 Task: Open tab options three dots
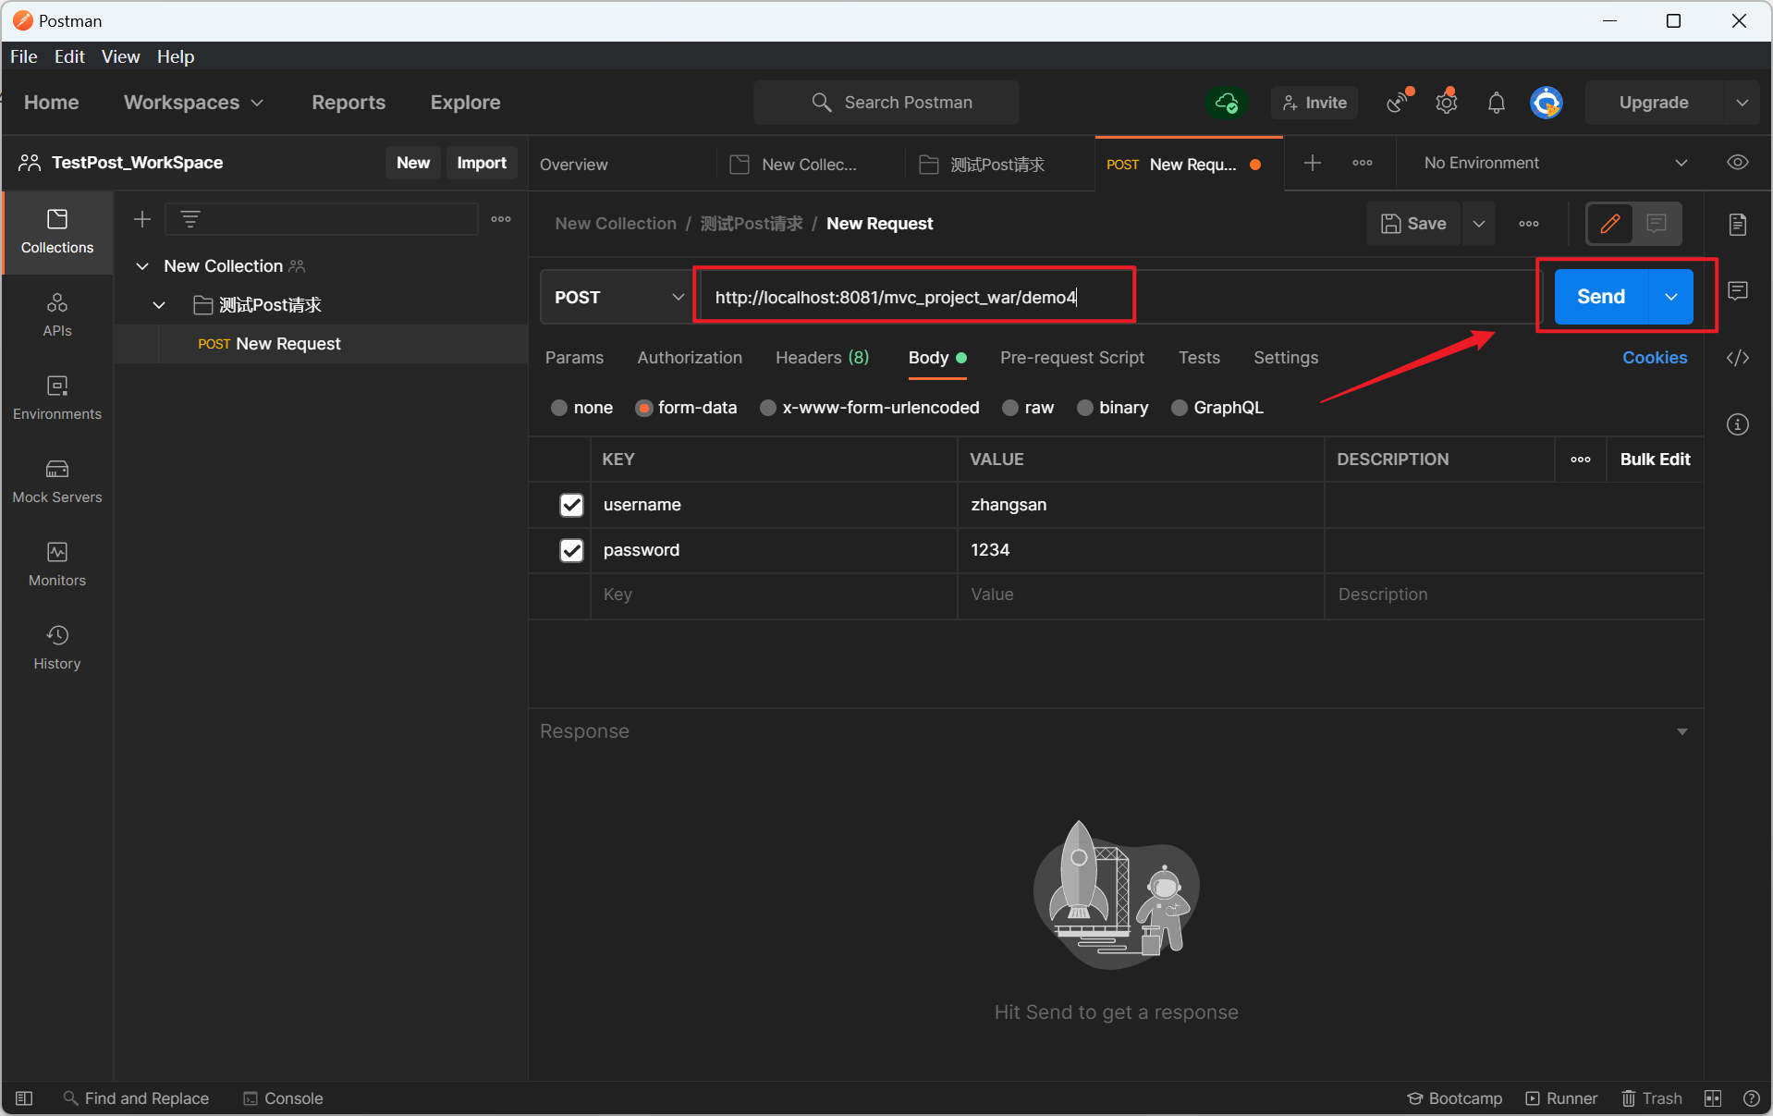pyautogui.click(x=1363, y=163)
